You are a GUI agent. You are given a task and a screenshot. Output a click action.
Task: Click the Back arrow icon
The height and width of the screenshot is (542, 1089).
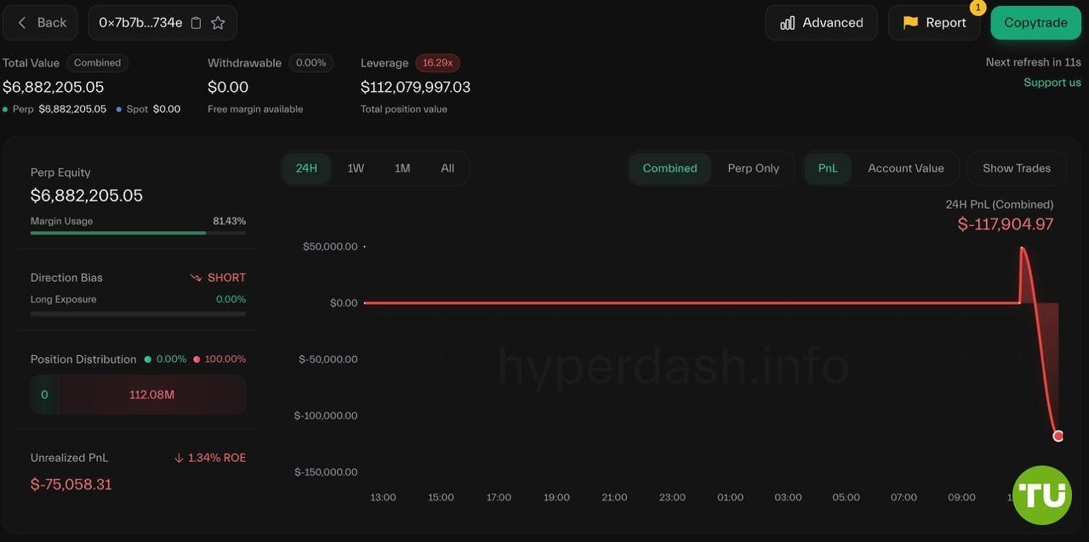click(x=22, y=23)
